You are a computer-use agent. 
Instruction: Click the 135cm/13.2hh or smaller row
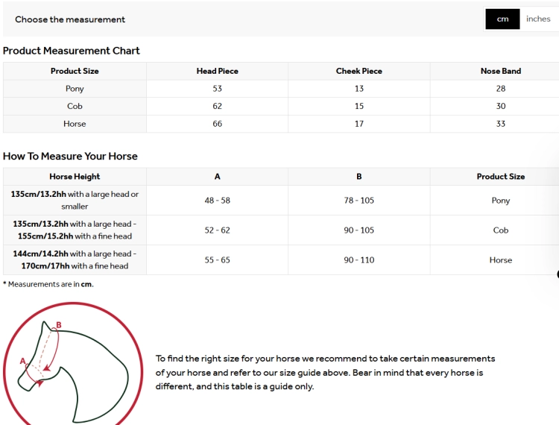pos(281,200)
